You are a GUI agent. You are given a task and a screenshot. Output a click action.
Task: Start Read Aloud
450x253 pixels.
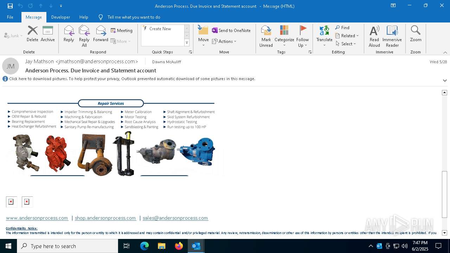coord(374,36)
